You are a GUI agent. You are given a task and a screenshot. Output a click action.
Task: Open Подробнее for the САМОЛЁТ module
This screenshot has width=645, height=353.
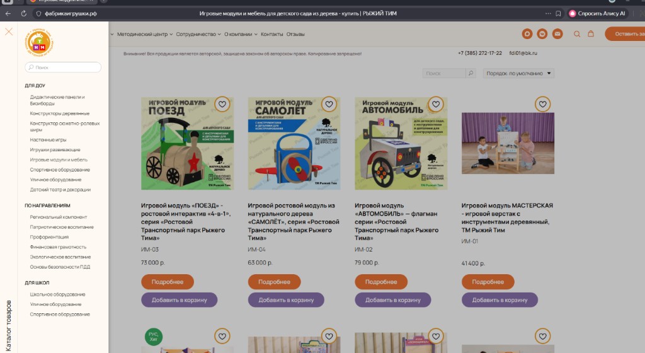pyautogui.click(x=275, y=282)
